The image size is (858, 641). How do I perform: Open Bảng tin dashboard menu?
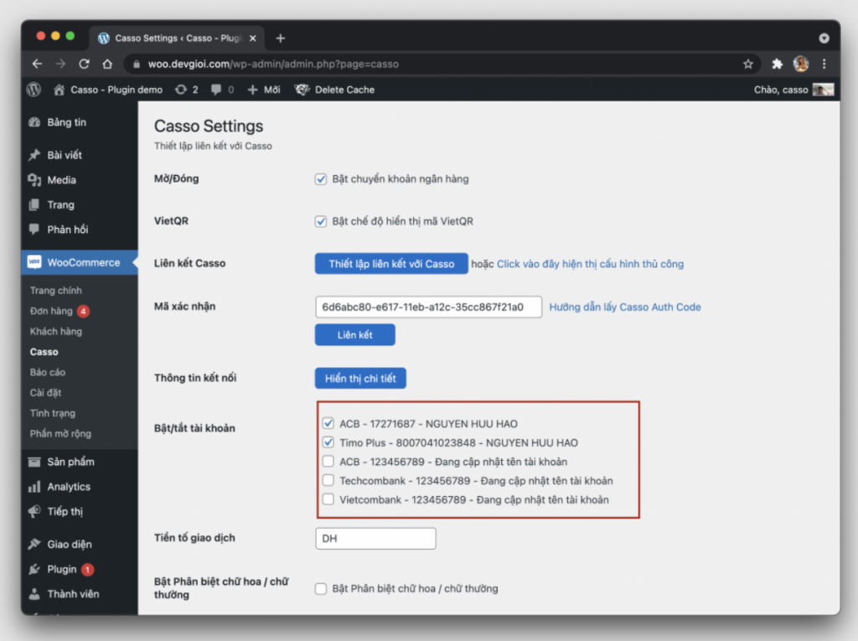(x=66, y=122)
